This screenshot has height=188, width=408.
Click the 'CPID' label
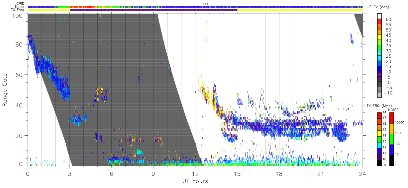[x=21, y=4]
